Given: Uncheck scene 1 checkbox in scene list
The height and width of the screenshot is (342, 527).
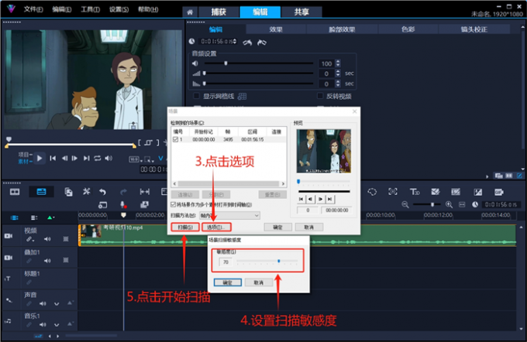Looking at the screenshot, I should 175,139.
